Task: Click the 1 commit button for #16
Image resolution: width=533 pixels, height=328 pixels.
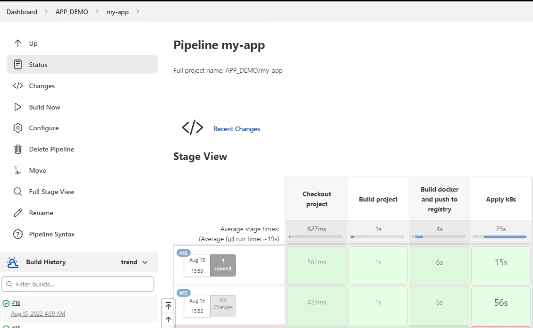Action: (x=223, y=265)
